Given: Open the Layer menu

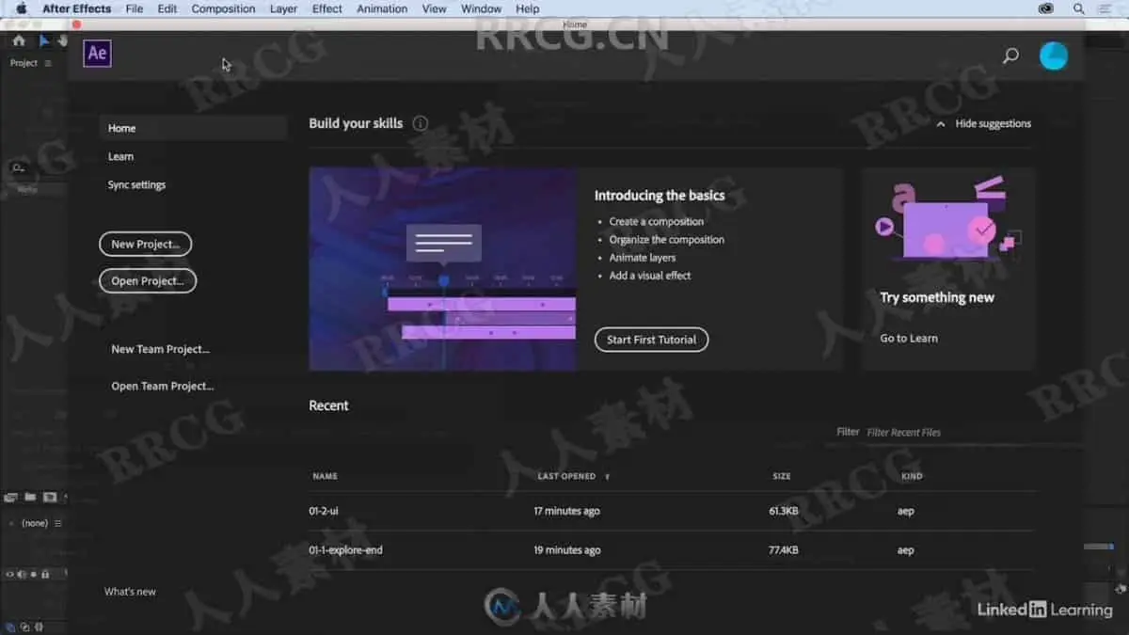Looking at the screenshot, I should click(x=283, y=8).
